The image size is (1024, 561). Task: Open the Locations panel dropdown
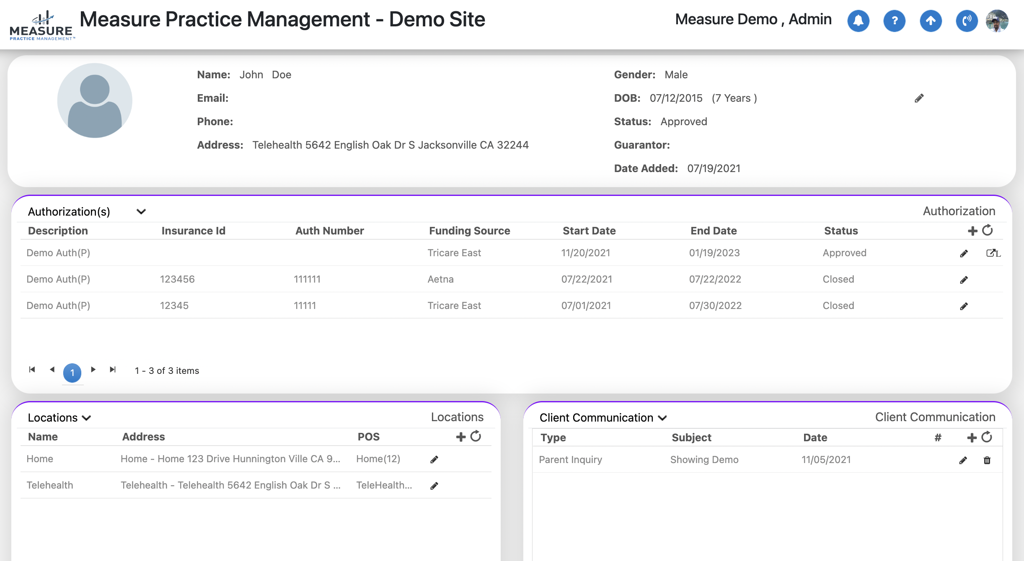pyautogui.click(x=87, y=418)
